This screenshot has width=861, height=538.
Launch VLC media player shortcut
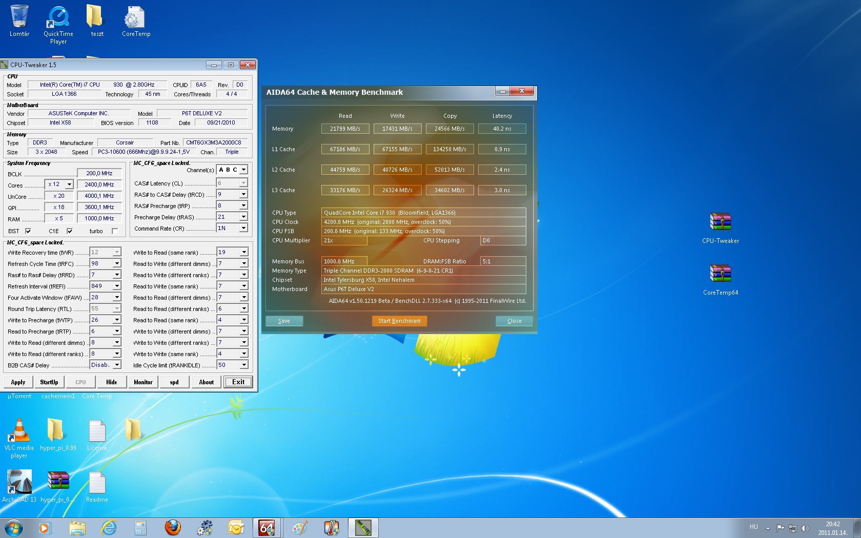(x=19, y=438)
